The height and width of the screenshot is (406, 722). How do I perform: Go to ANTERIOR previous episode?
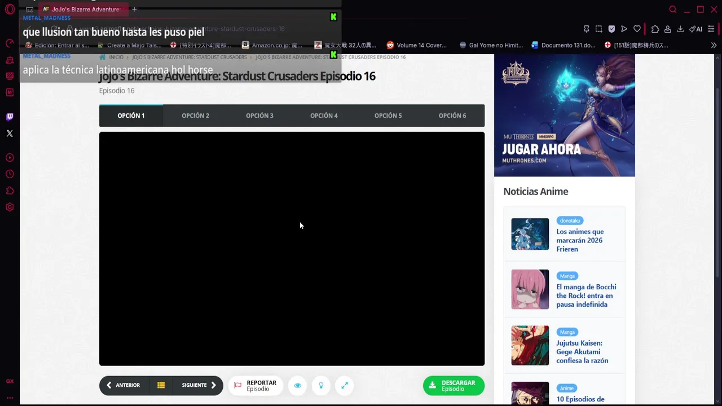click(x=123, y=385)
